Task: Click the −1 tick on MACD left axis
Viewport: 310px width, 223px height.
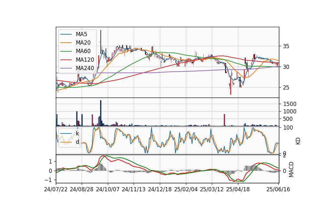Action: point(48,180)
